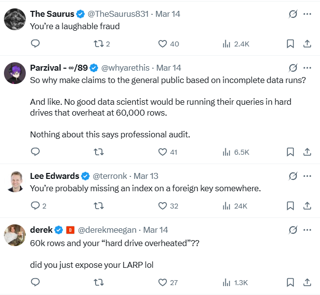The width and height of the screenshot is (320, 295).
Task: Click Mar 13 timestamp on Lee Edwards's tweet
Action: tap(146, 176)
